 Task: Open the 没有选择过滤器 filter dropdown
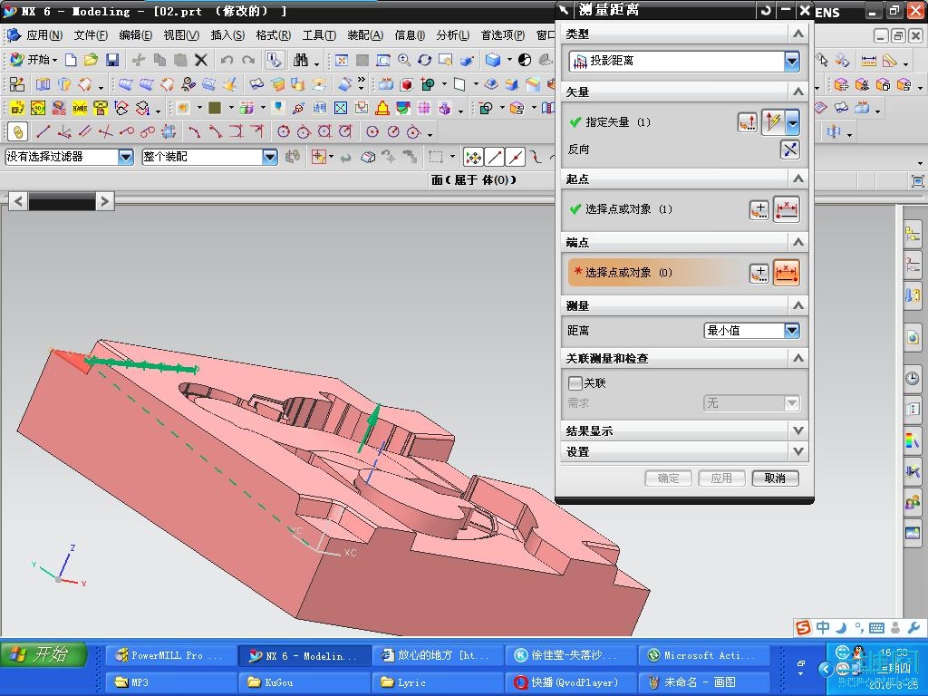tap(125, 157)
